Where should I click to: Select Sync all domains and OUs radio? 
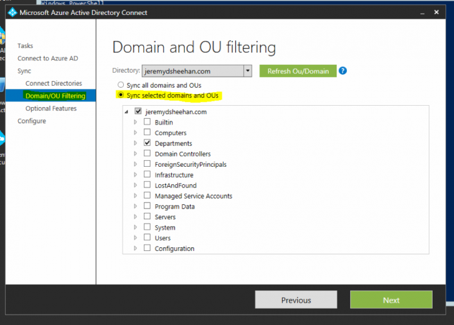(121, 85)
